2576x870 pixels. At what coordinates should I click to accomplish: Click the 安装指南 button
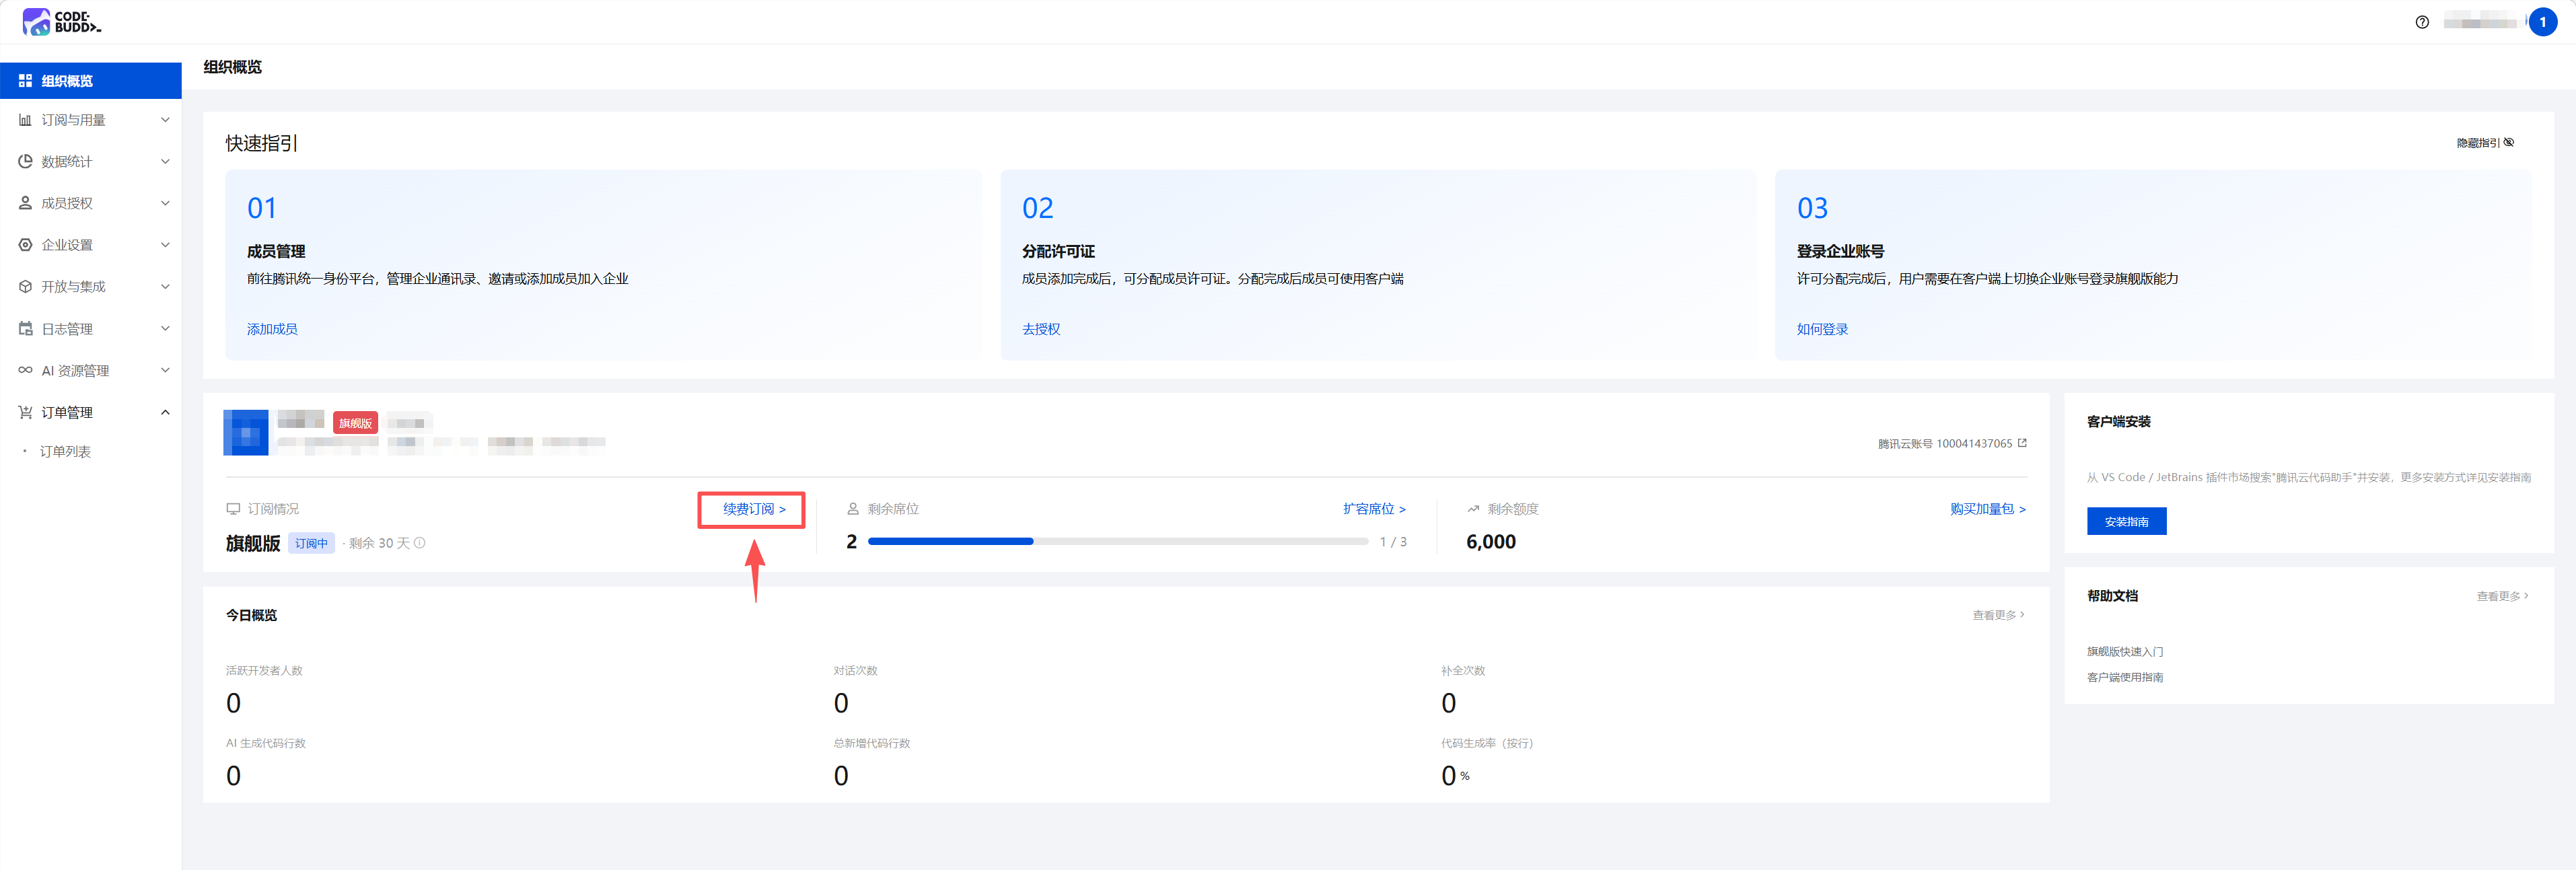click(x=2125, y=521)
